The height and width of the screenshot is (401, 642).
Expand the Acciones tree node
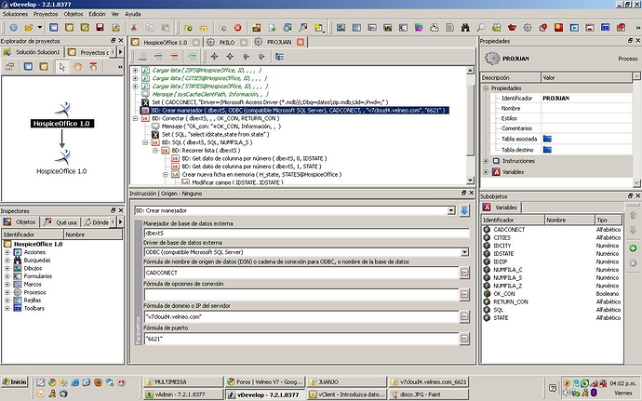tap(7, 252)
